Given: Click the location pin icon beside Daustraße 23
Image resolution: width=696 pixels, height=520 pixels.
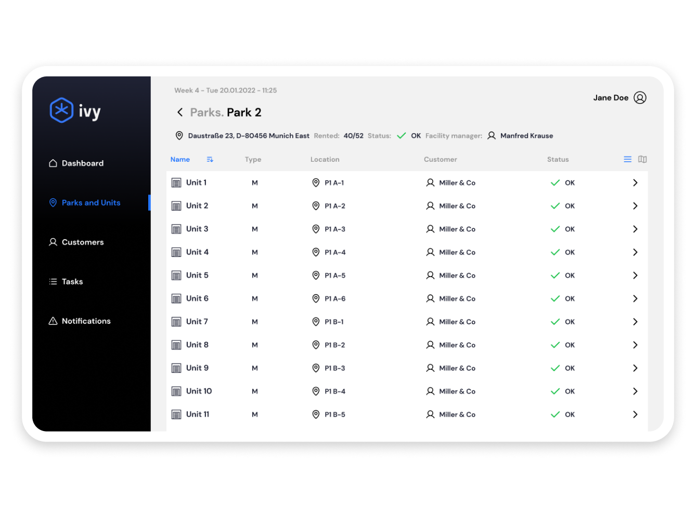Looking at the screenshot, I should click(179, 135).
